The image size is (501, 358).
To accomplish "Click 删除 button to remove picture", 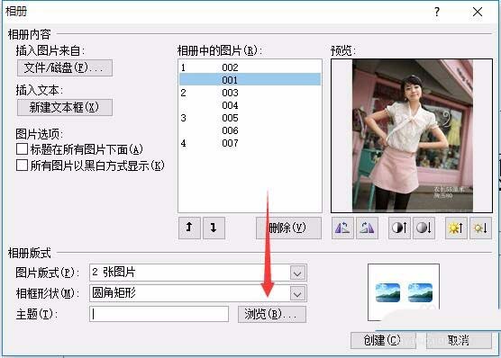I will pyautogui.click(x=288, y=228).
